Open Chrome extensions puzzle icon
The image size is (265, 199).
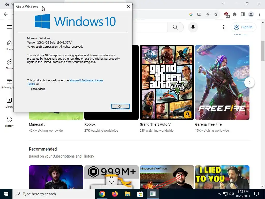(234, 15)
